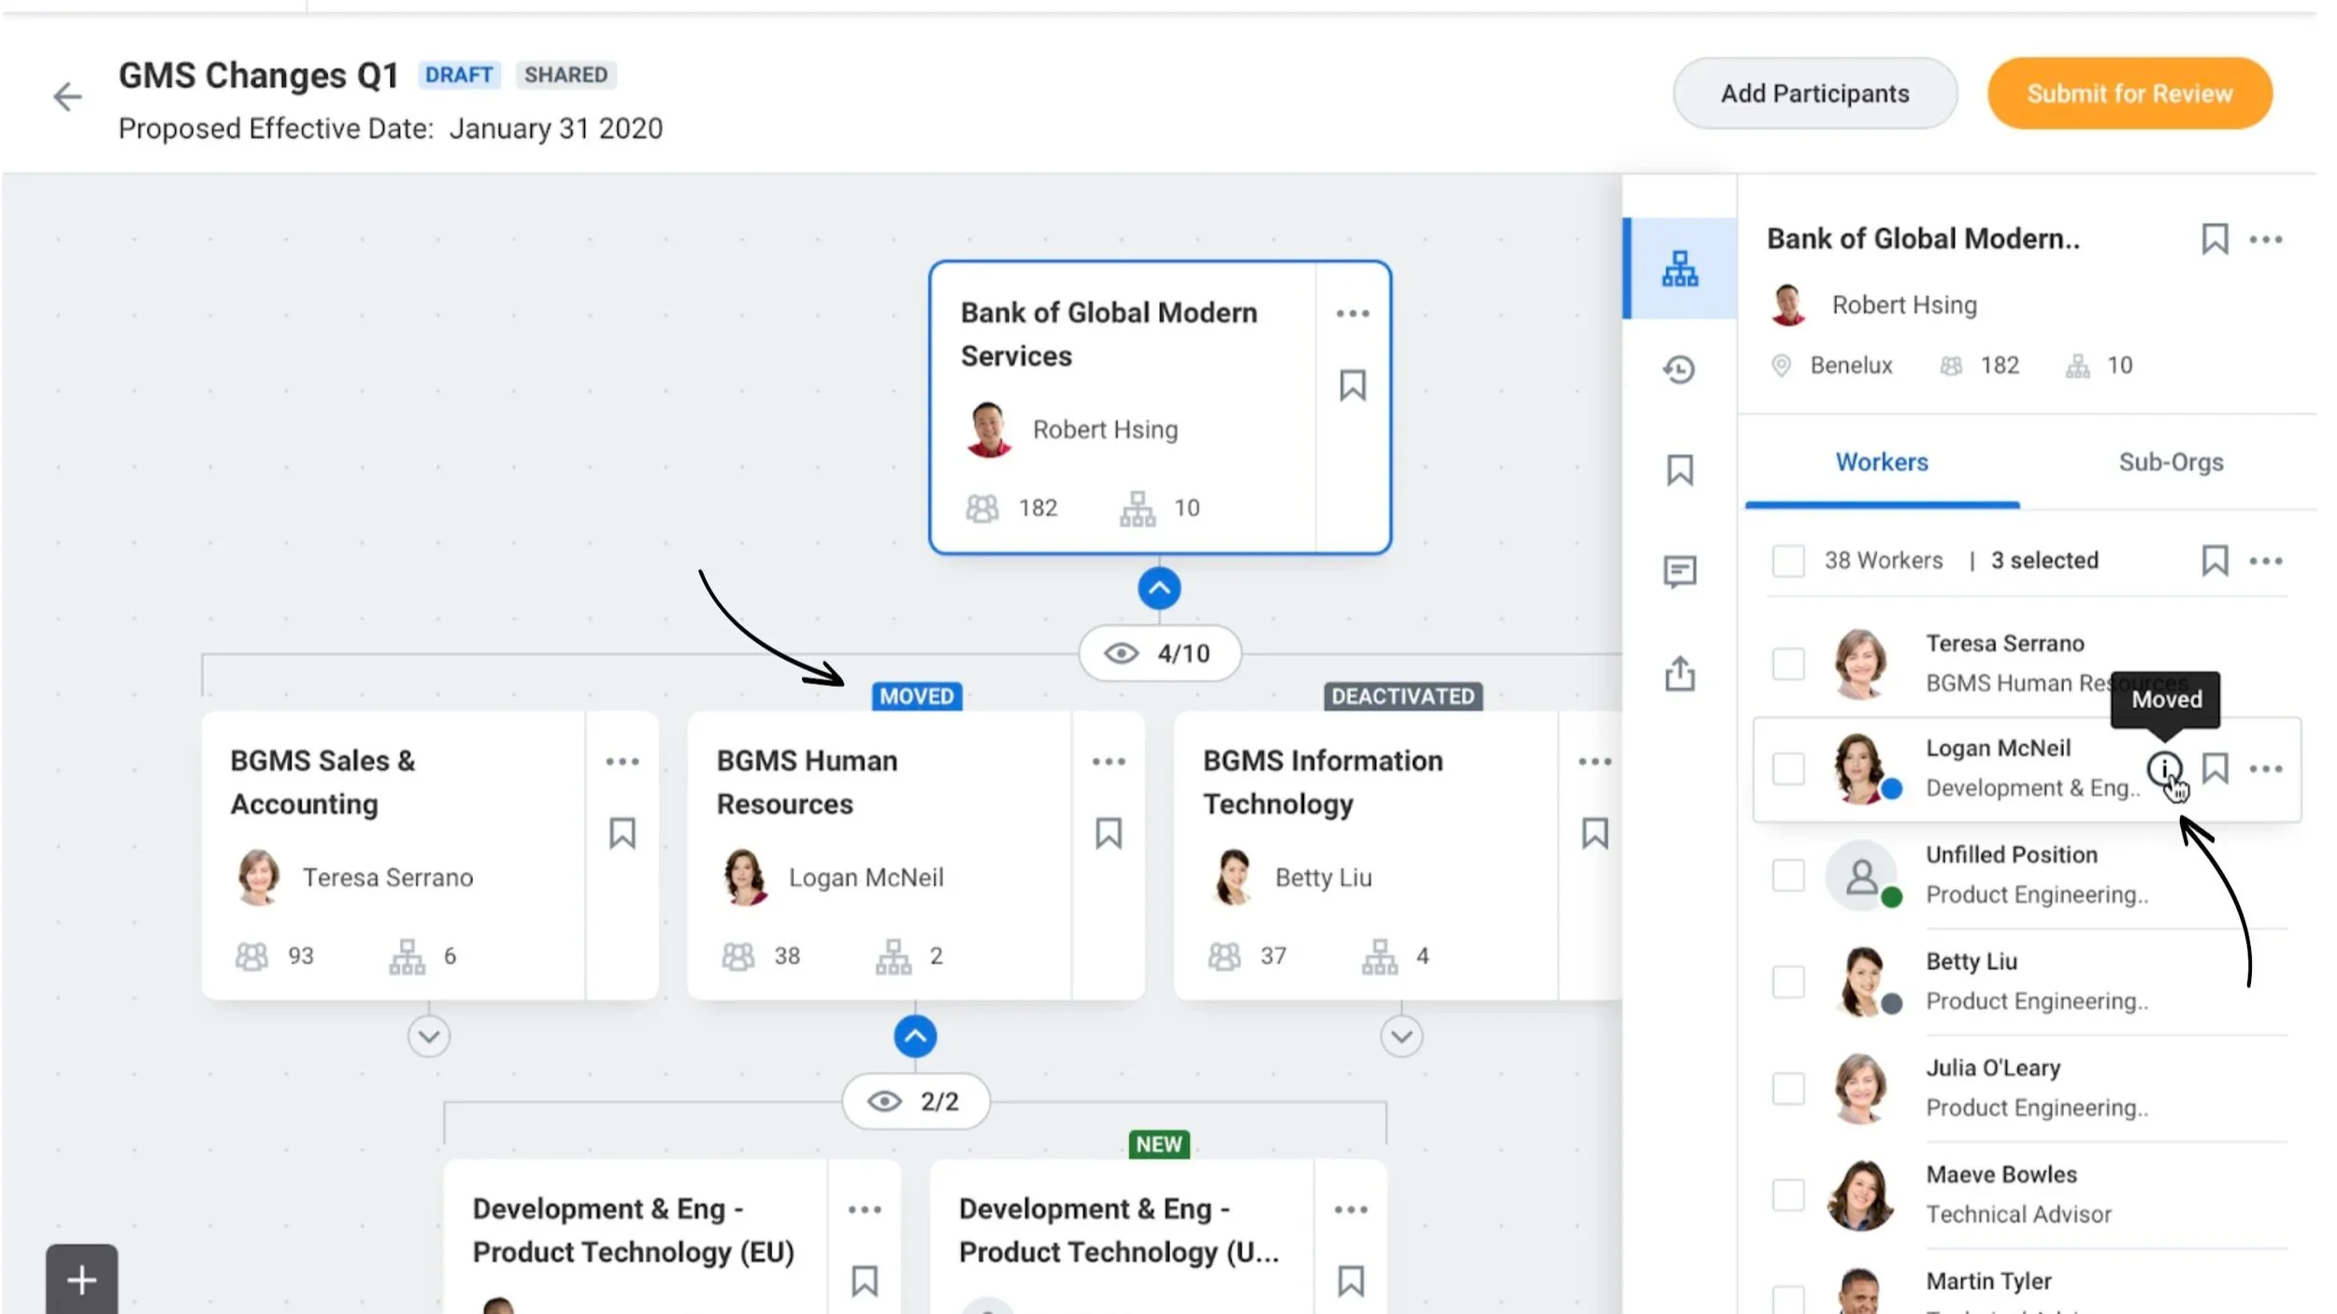Click the back arrow beside GMS Changes Q1
Viewport: 2337px width, 1314px height.
point(67,96)
